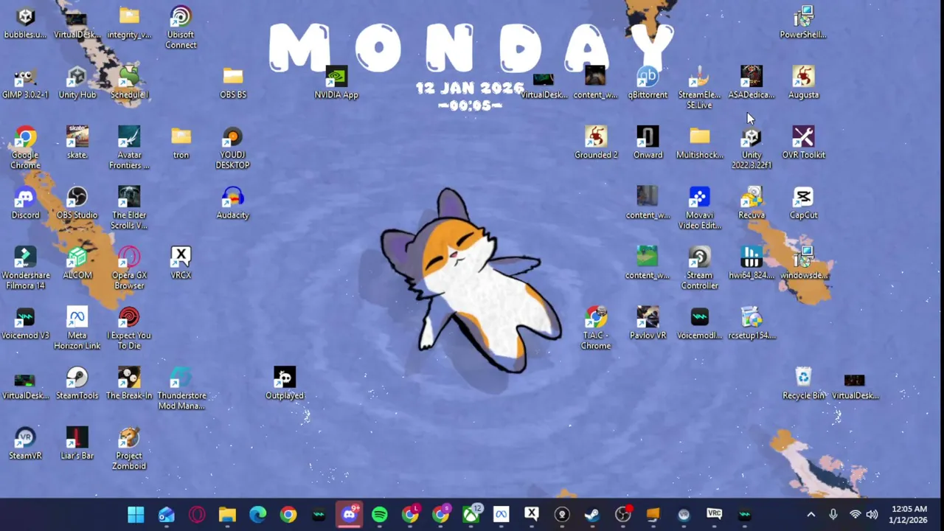Viewport: 944px width, 531px height.
Task: Open the StreamElements SE.Live shortcut
Action: coord(699,88)
